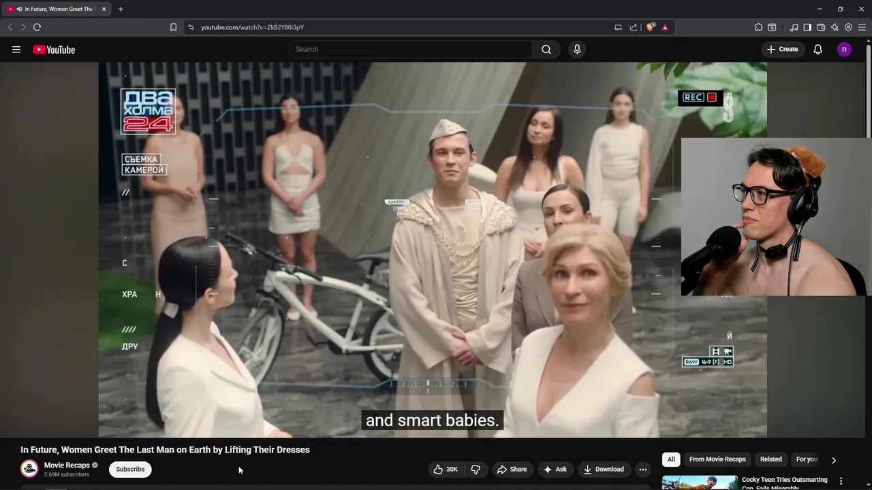
Task: Like the video with the 30K button
Action: coord(446,470)
